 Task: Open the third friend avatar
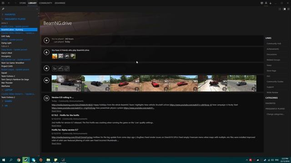[67, 56]
